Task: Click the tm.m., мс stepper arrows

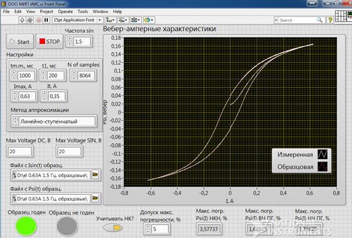Action: tap(14, 75)
